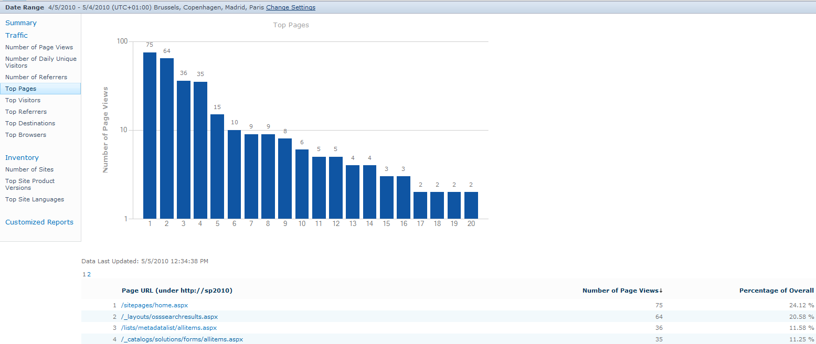Open Top Site Product Versions report
The width and height of the screenshot is (816, 344).
(30, 185)
